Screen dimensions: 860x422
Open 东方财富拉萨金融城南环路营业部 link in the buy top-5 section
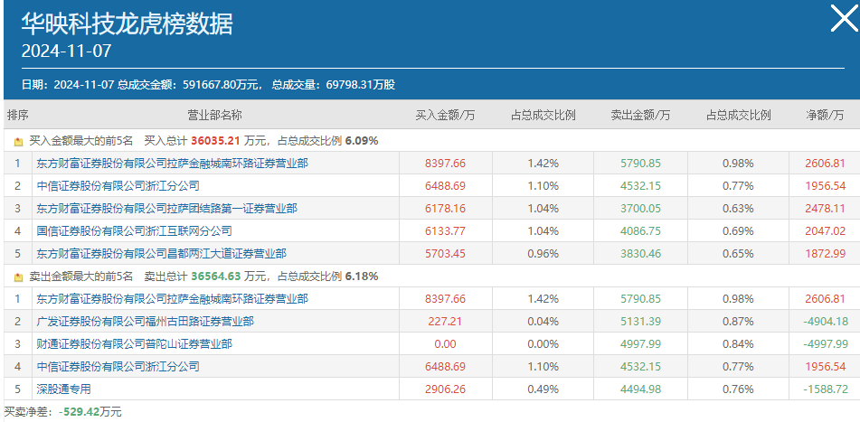(172, 164)
